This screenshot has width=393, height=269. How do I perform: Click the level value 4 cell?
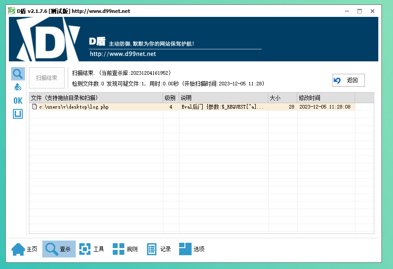[171, 107]
